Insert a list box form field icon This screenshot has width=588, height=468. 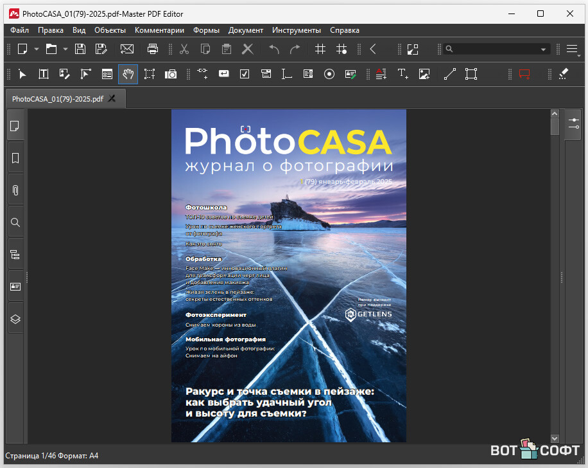pos(308,74)
